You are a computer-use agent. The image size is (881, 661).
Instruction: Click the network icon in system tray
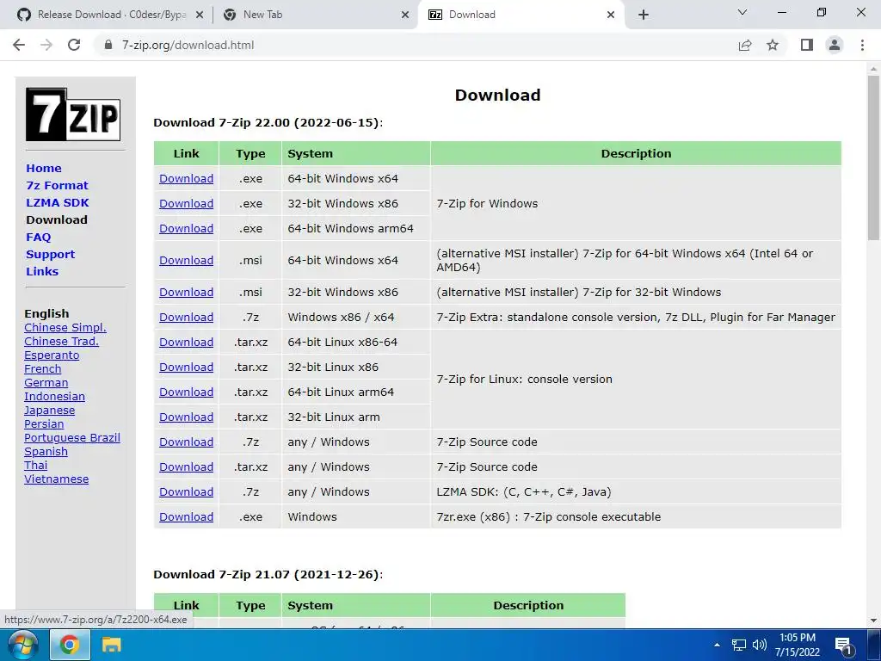pyautogui.click(x=739, y=645)
